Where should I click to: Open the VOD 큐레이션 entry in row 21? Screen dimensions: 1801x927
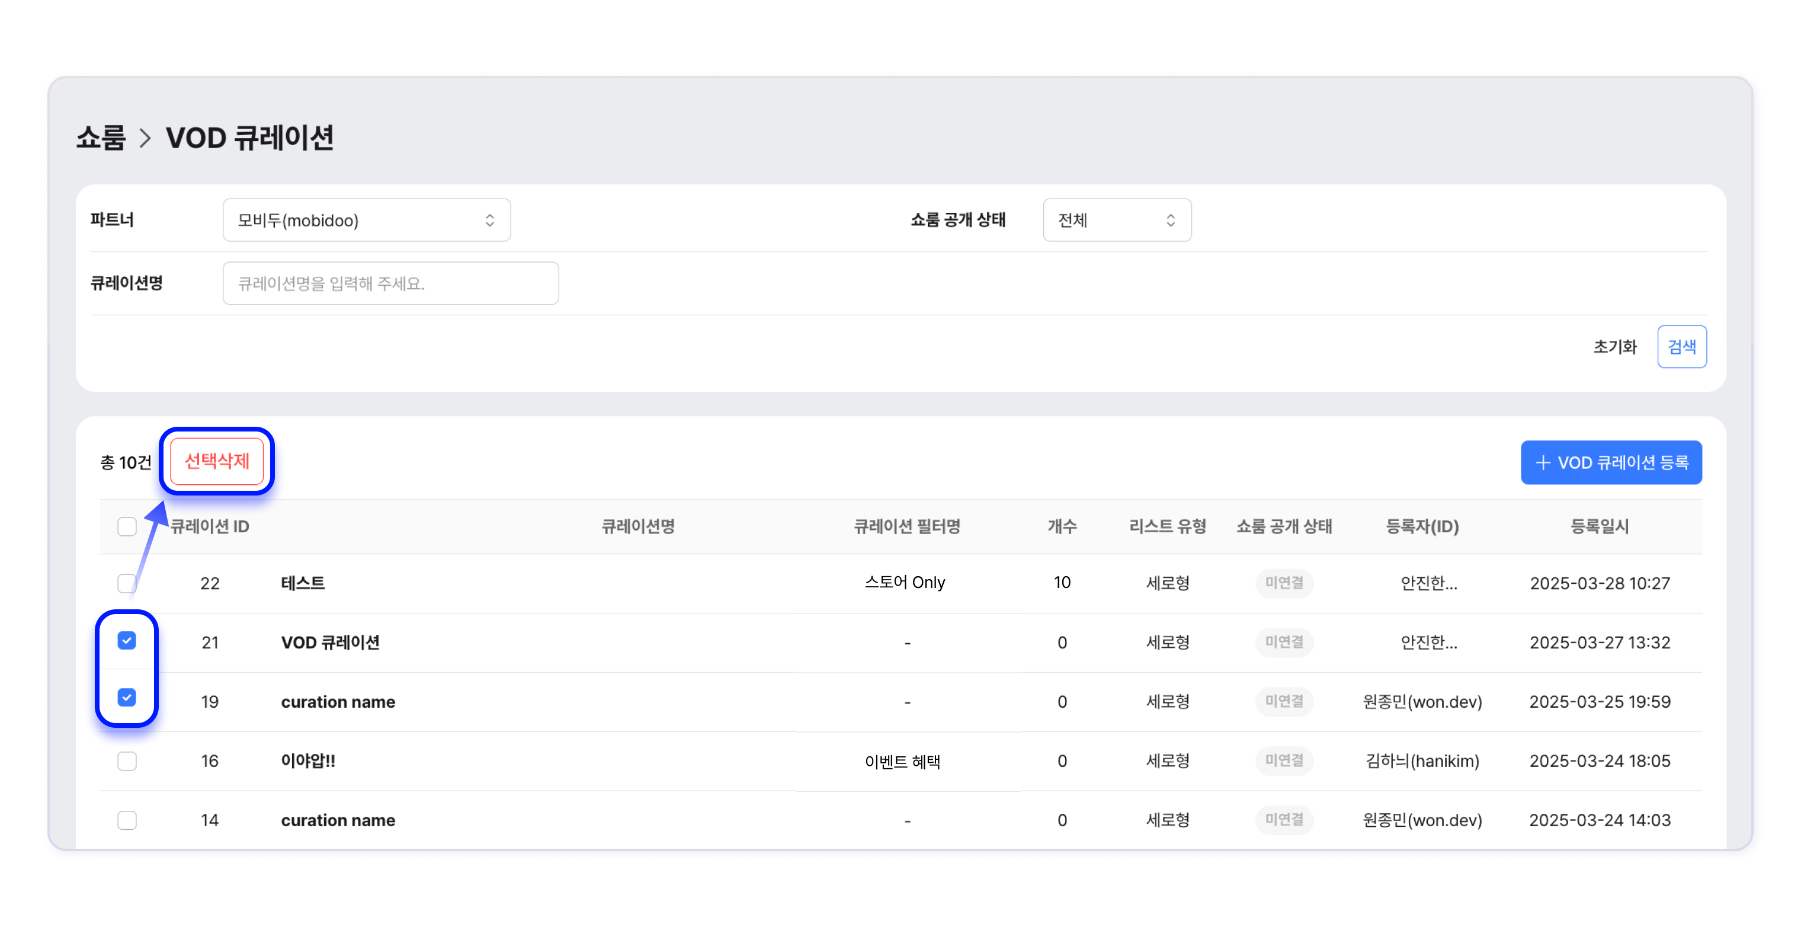pos(330,642)
